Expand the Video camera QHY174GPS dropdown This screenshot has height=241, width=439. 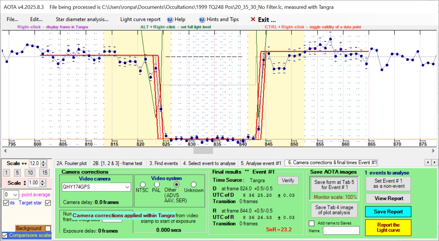(x=127, y=187)
